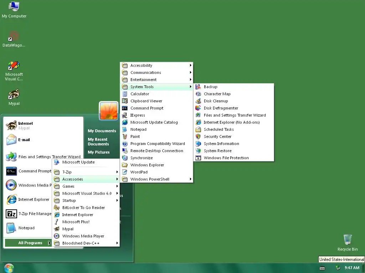Screen dimensions: 365x273
Task: Open My Documents link
Action: 102,131
